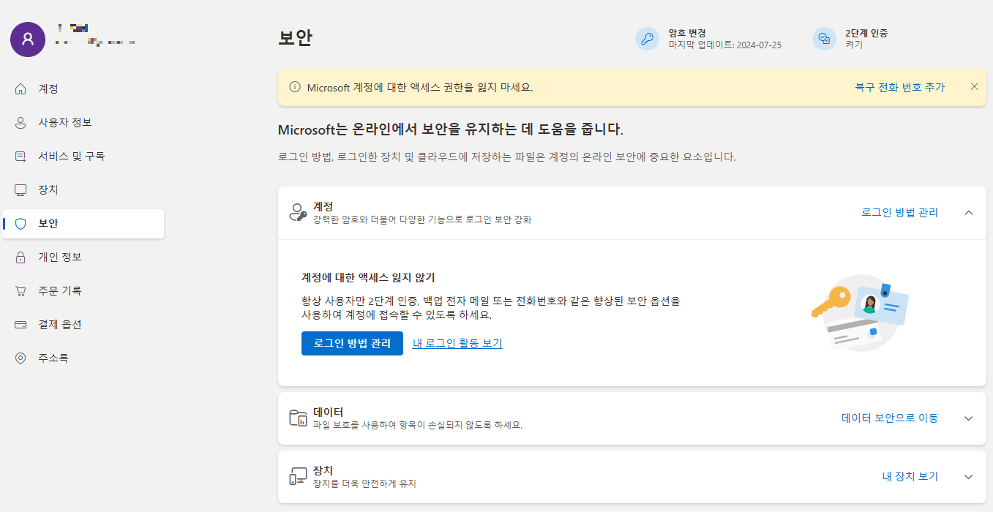Click the person icon beside 사용자 정보

(20, 123)
